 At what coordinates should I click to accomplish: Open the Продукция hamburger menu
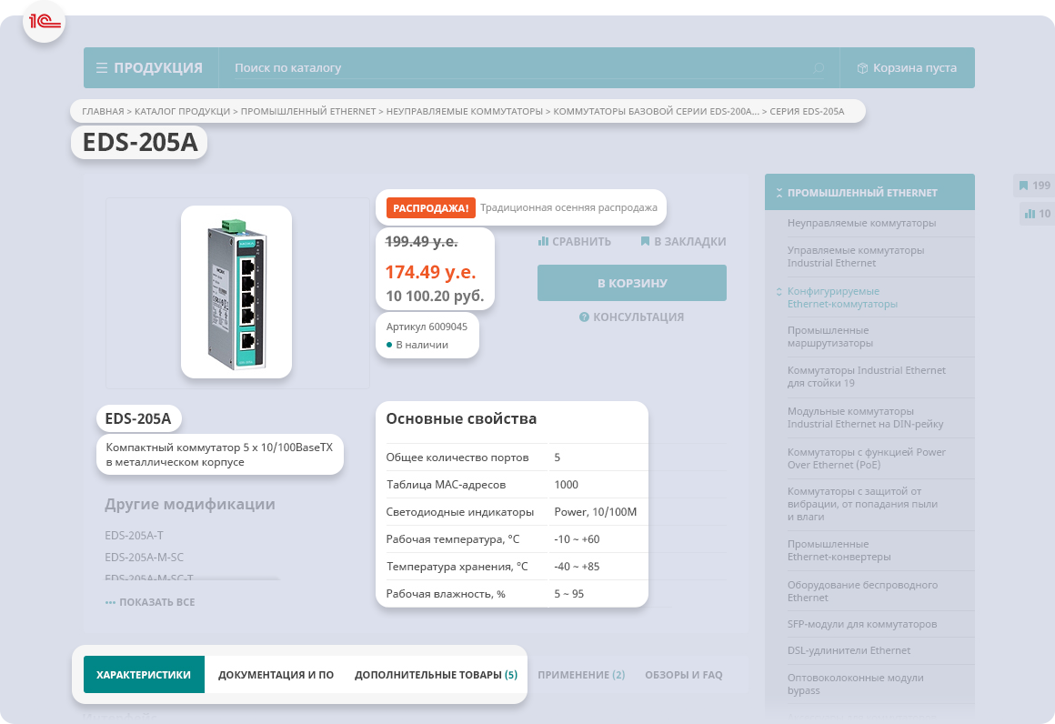click(x=149, y=68)
